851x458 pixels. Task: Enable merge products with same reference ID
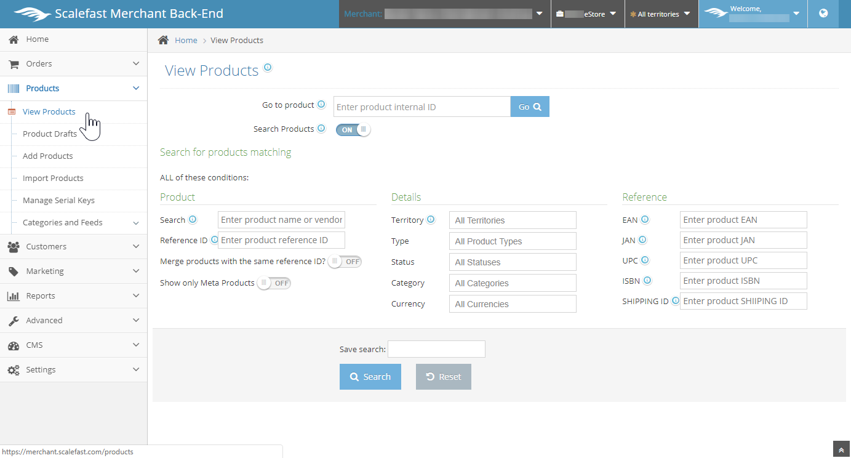[x=345, y=262]
